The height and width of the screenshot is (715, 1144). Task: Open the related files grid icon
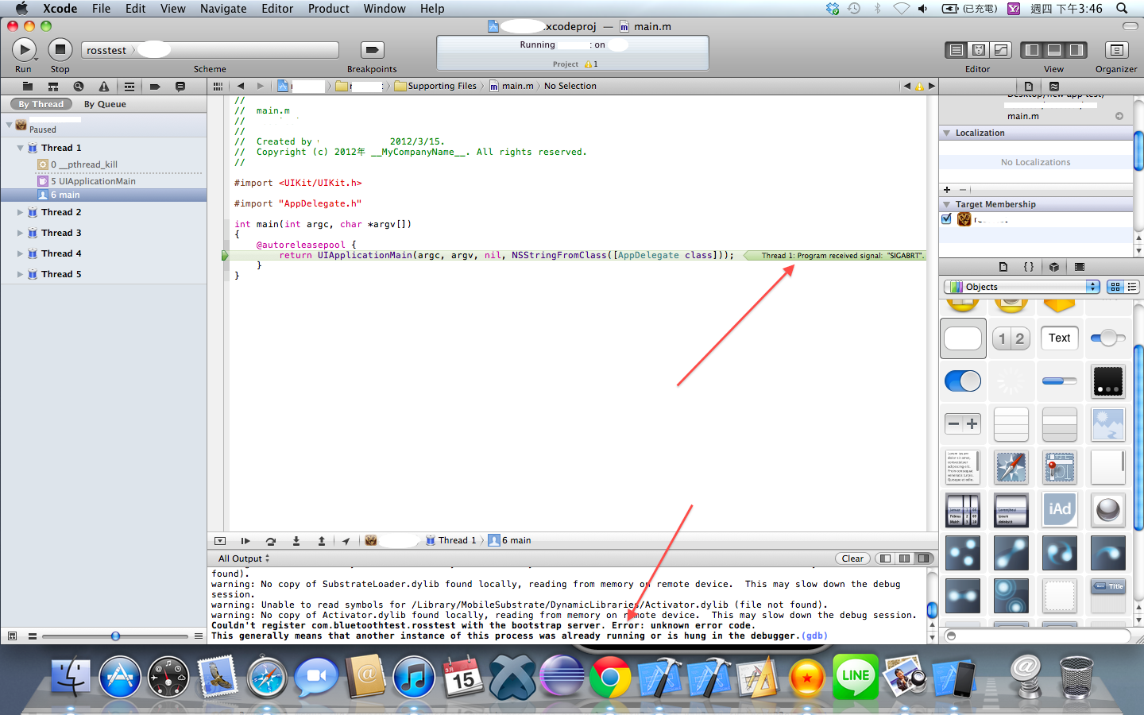pyautogui.click(x=218, y=86)
